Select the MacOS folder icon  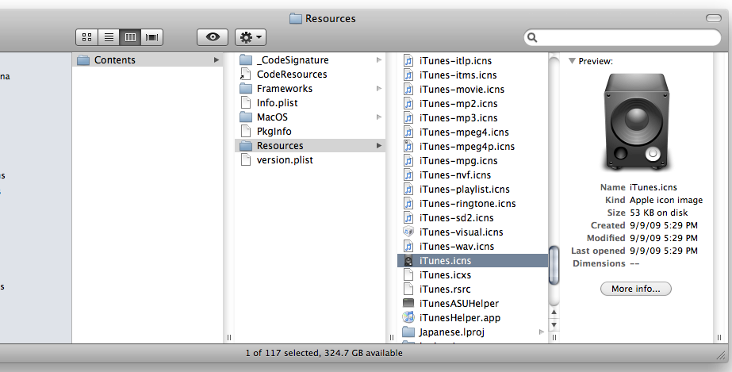(x=246, y=117)
